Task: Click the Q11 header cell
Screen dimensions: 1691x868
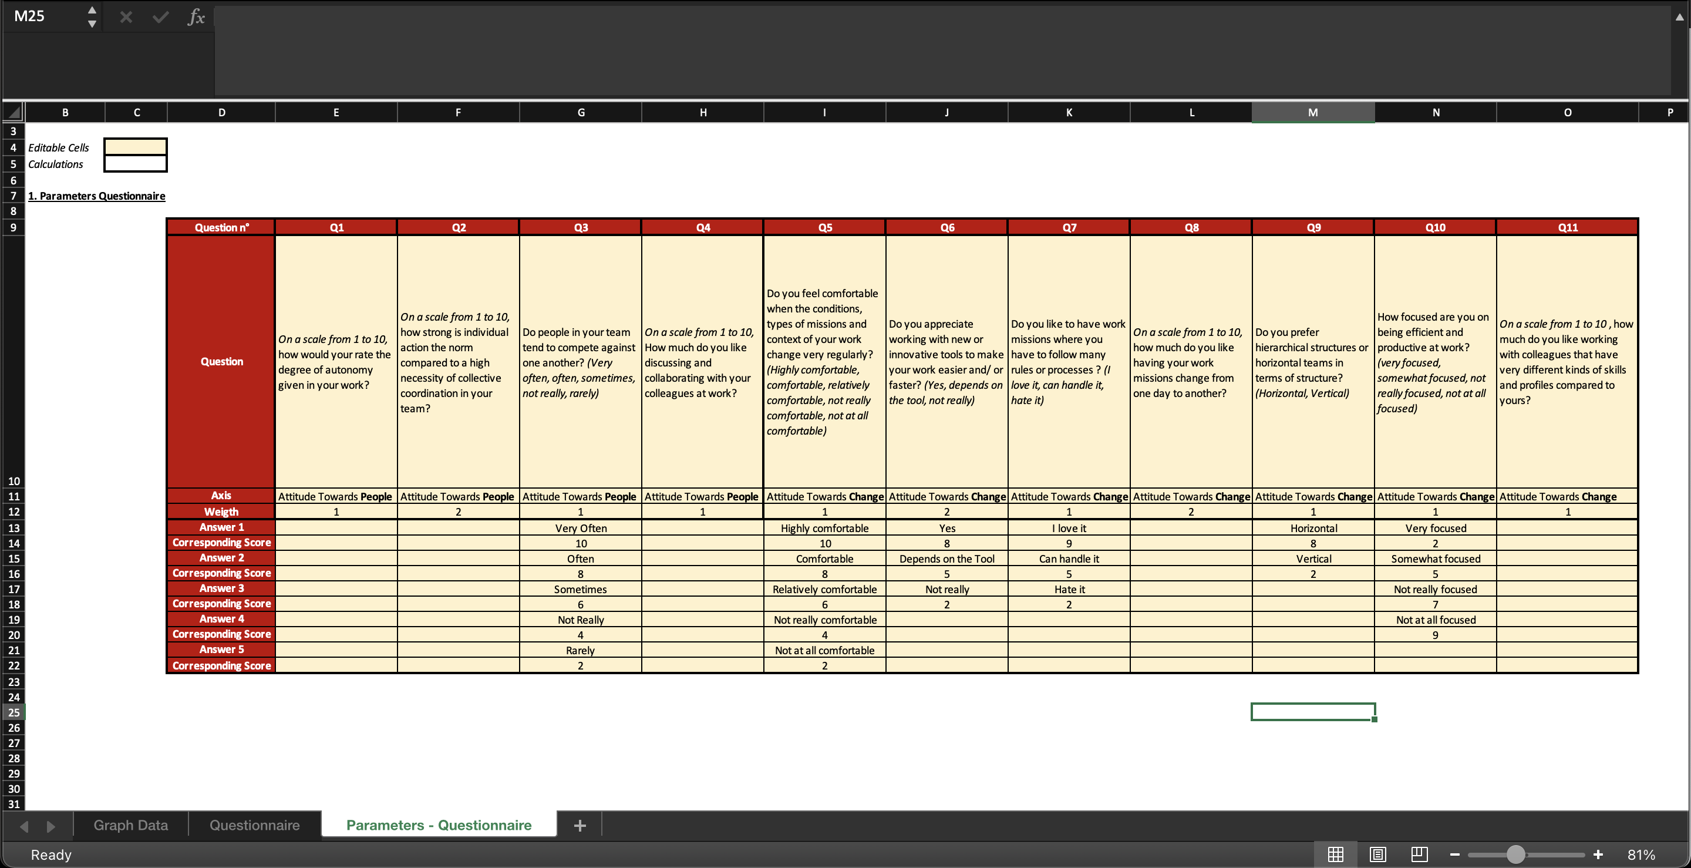Action: 1568,227
